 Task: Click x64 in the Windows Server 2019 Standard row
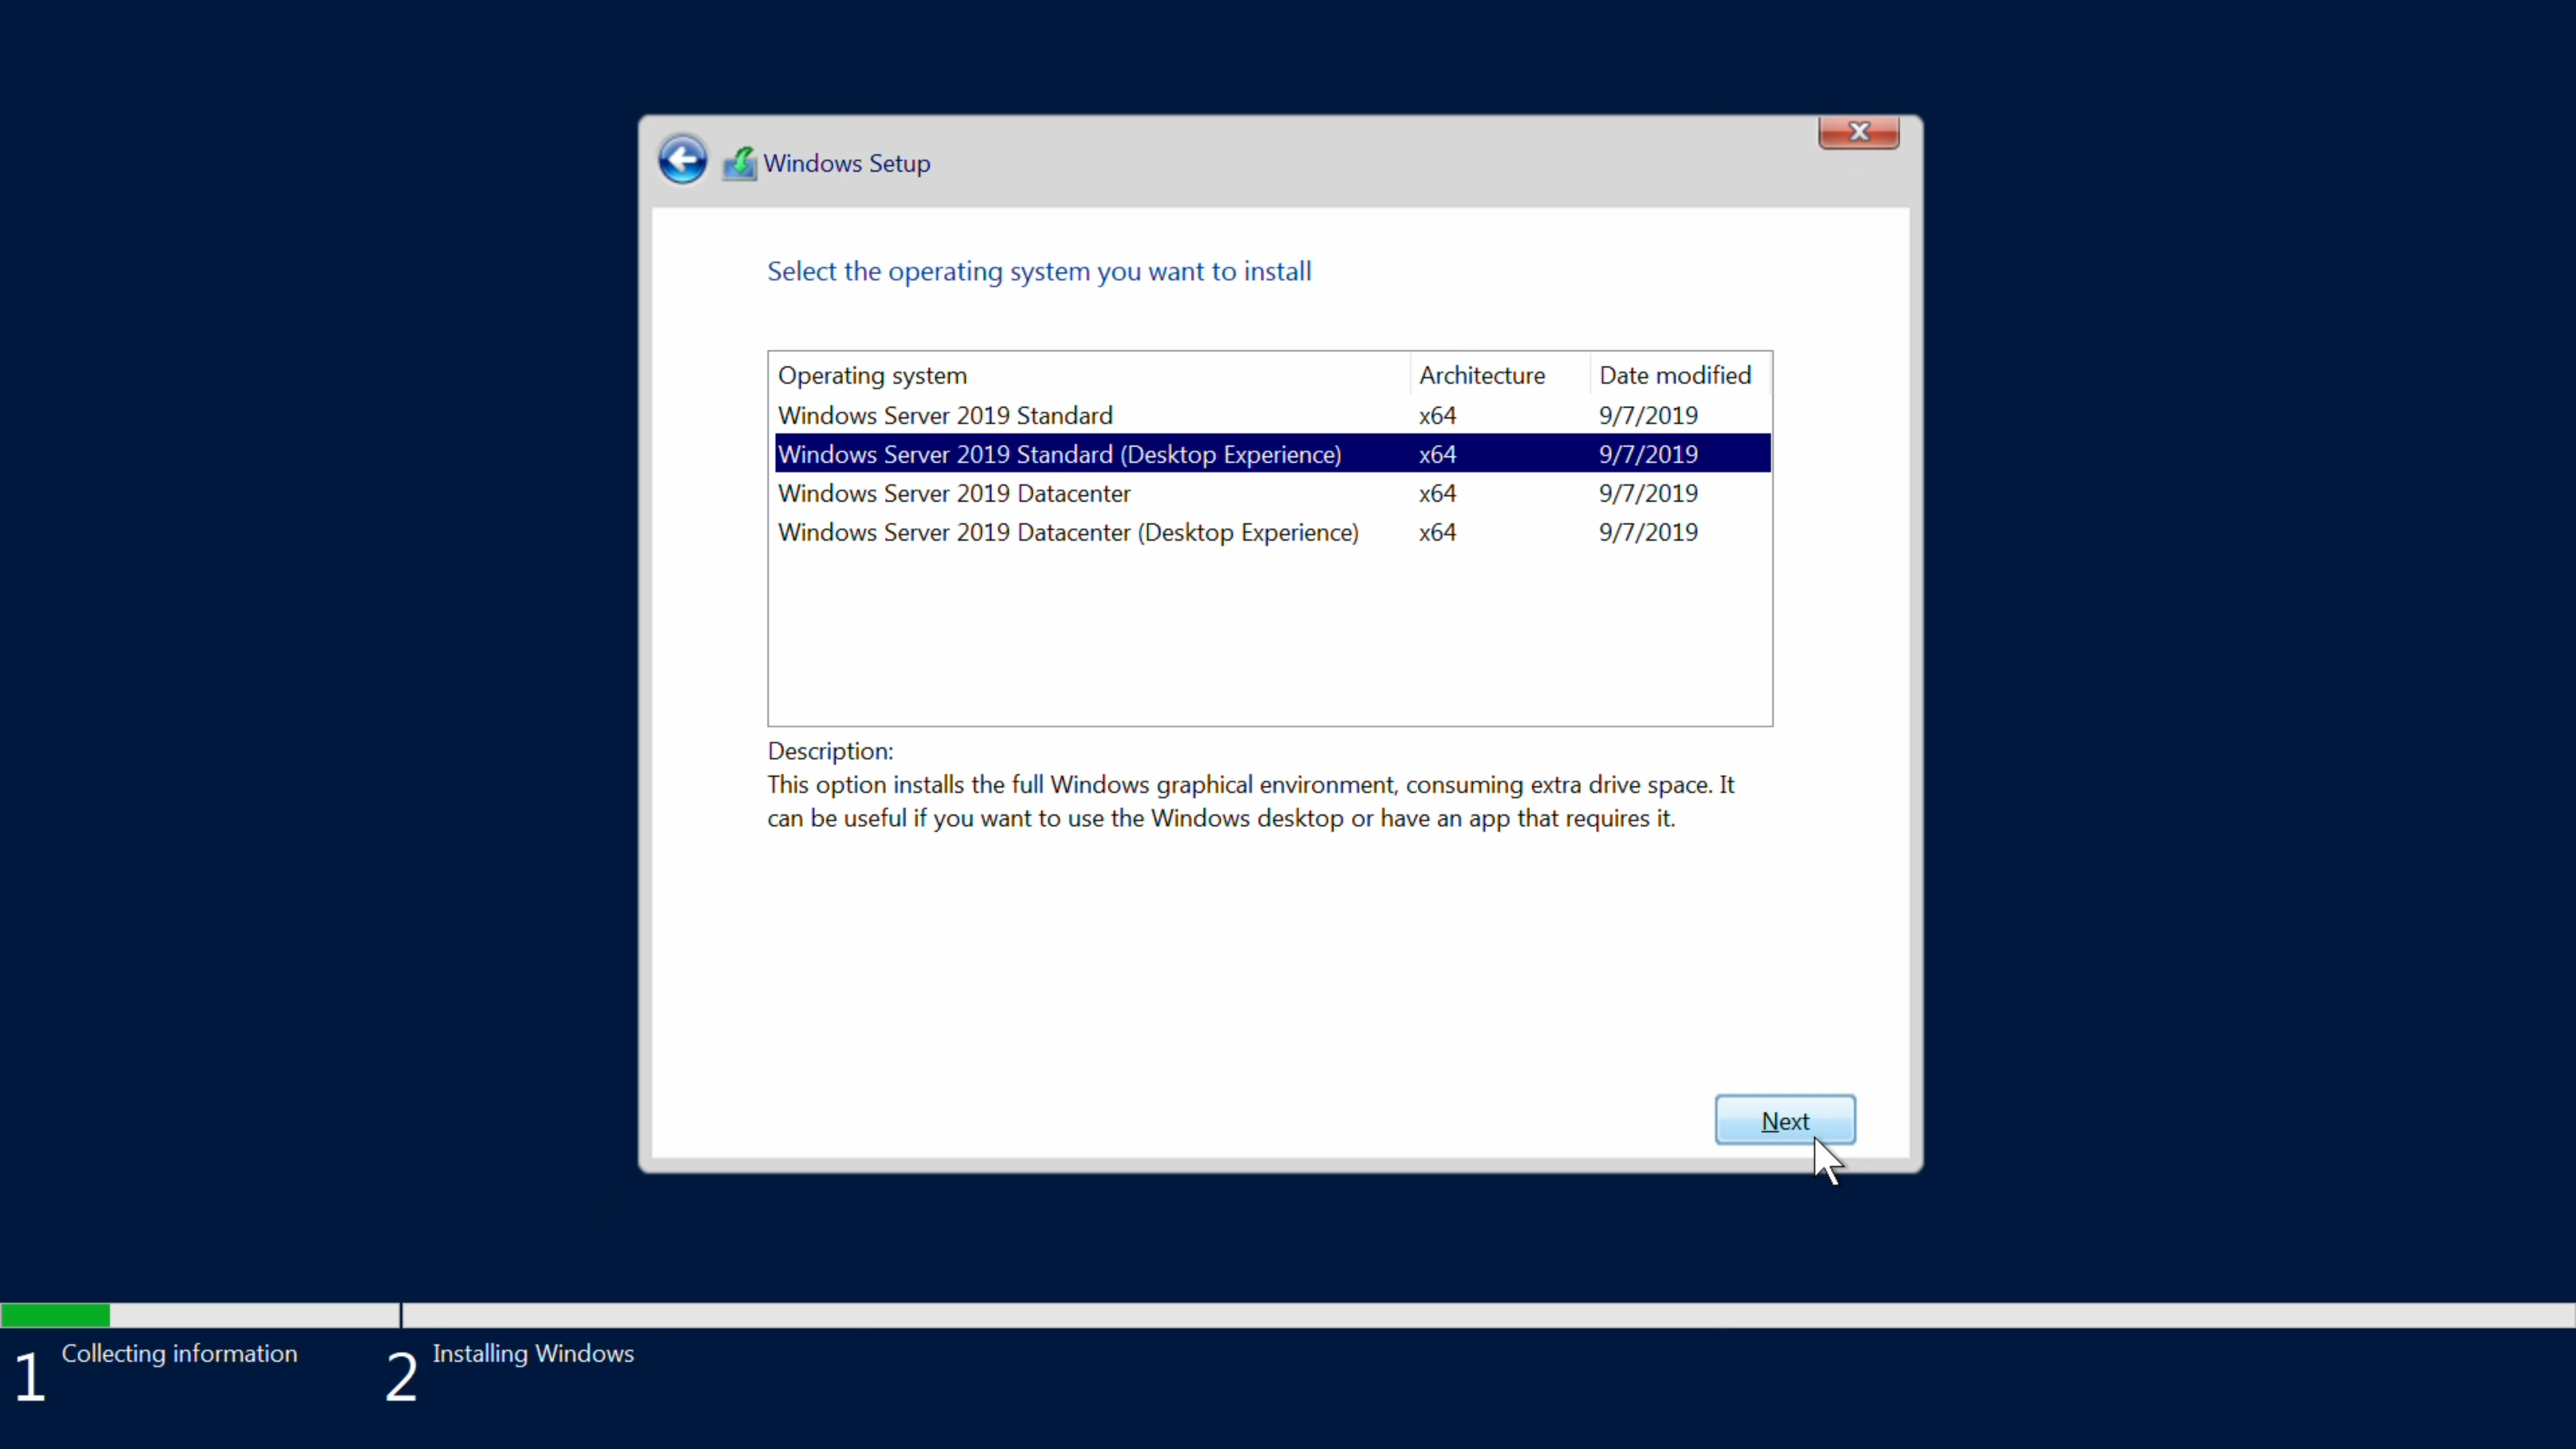1437,415
